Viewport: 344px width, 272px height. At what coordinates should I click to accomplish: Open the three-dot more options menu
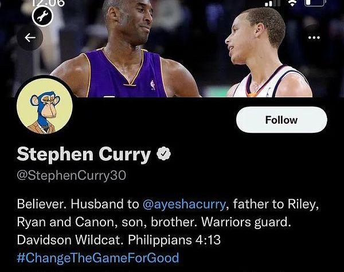314,38
